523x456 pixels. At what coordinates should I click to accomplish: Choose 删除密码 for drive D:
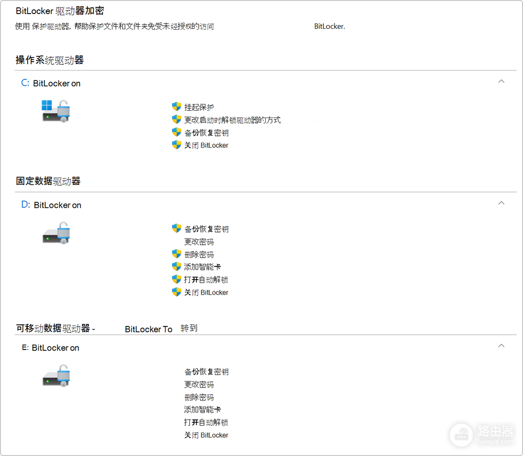coord(199,254)
